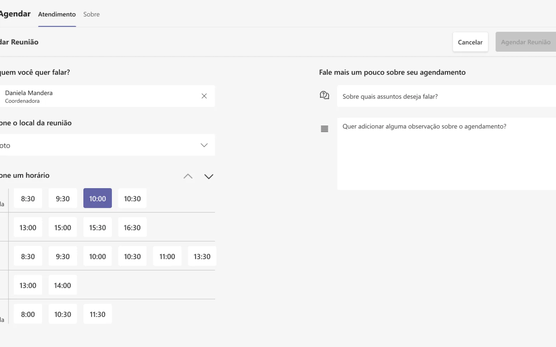The width and height of the screenshot is (556, 347).
Task: Select the 14:00 time slot
Action: pos(63,285)
